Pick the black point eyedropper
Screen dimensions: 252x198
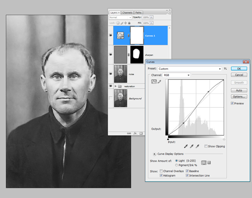pyautogui.click(x=186, y=146)
